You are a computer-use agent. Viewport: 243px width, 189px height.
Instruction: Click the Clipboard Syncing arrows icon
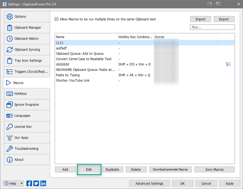coord(10,50)
